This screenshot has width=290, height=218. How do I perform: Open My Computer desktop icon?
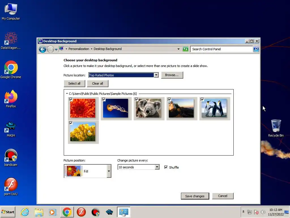[11, 12]
